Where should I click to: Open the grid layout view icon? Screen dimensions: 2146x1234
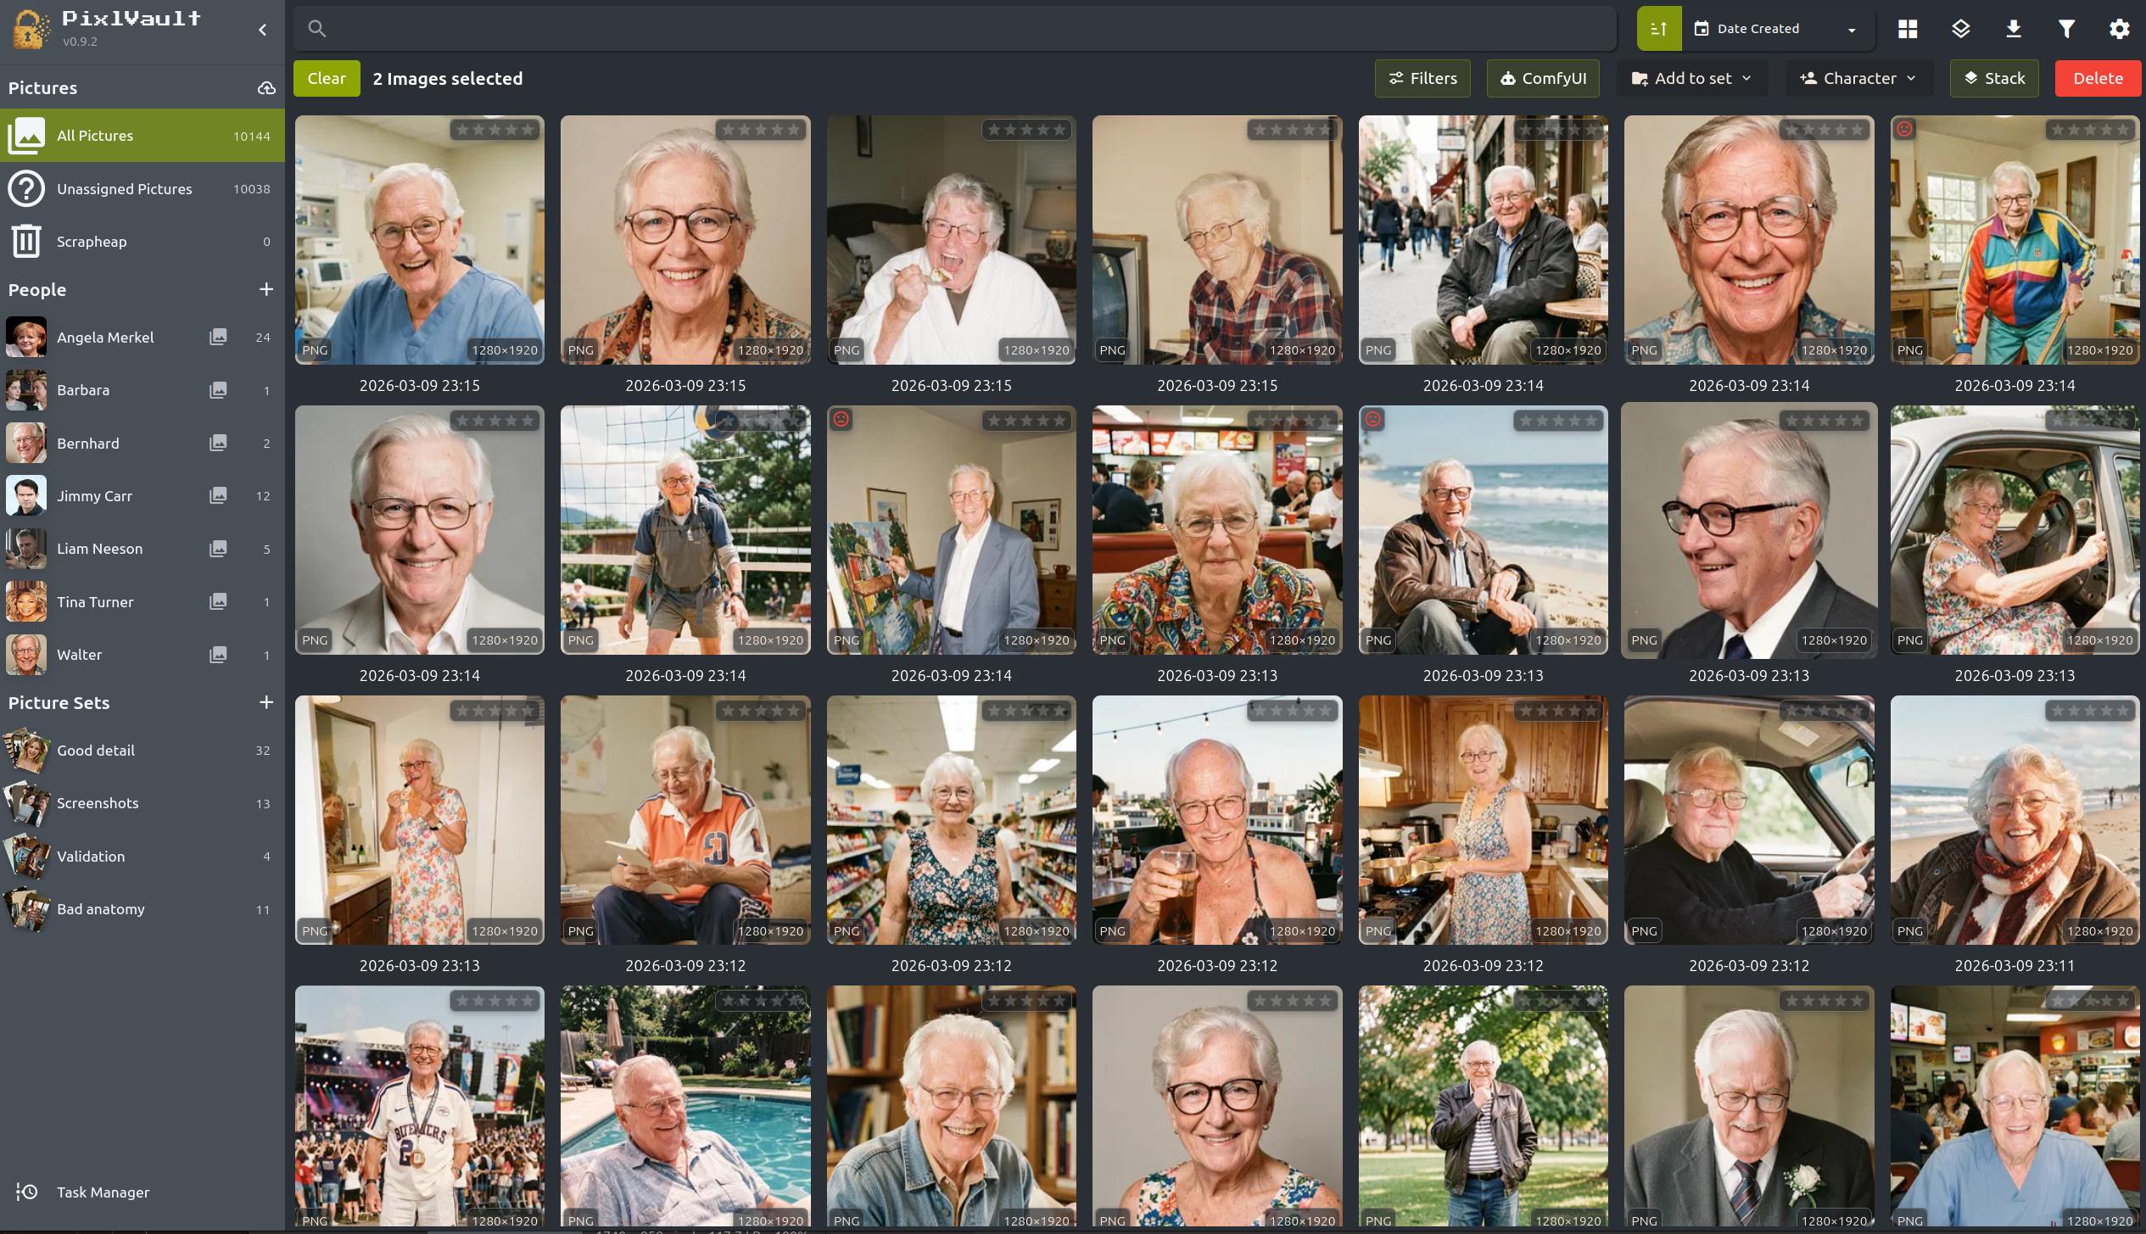tap(1908, 29)
